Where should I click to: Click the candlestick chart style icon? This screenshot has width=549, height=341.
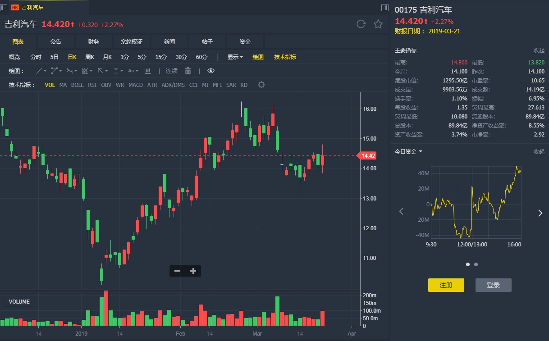147,71
